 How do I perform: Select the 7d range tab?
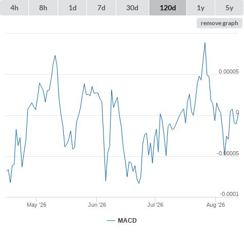pyautogui.click(x=101, y=8)
